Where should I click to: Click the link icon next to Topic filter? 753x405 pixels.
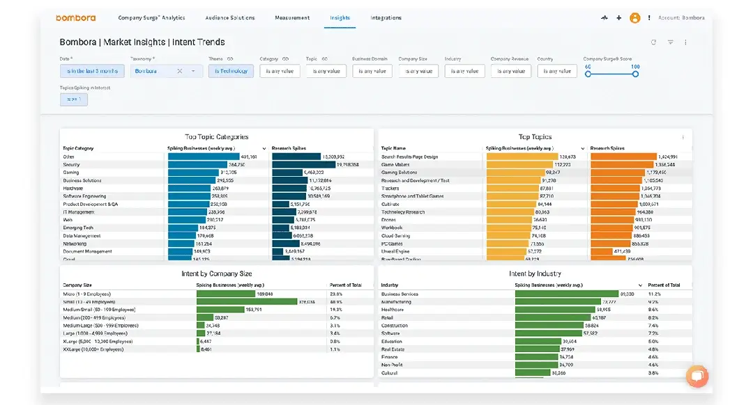(x=324, y=59)
